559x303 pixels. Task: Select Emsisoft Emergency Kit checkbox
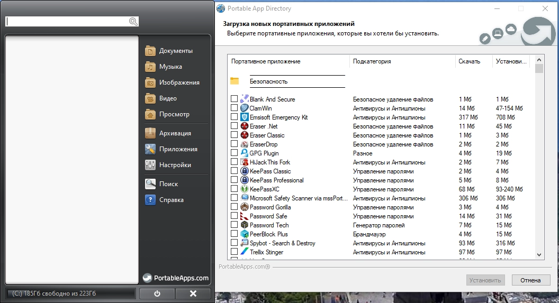pyautogui.click(x=234, y=117)
